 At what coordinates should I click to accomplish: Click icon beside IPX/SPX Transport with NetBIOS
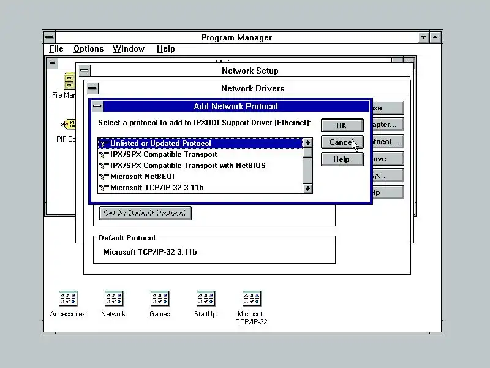click(104, 166)
